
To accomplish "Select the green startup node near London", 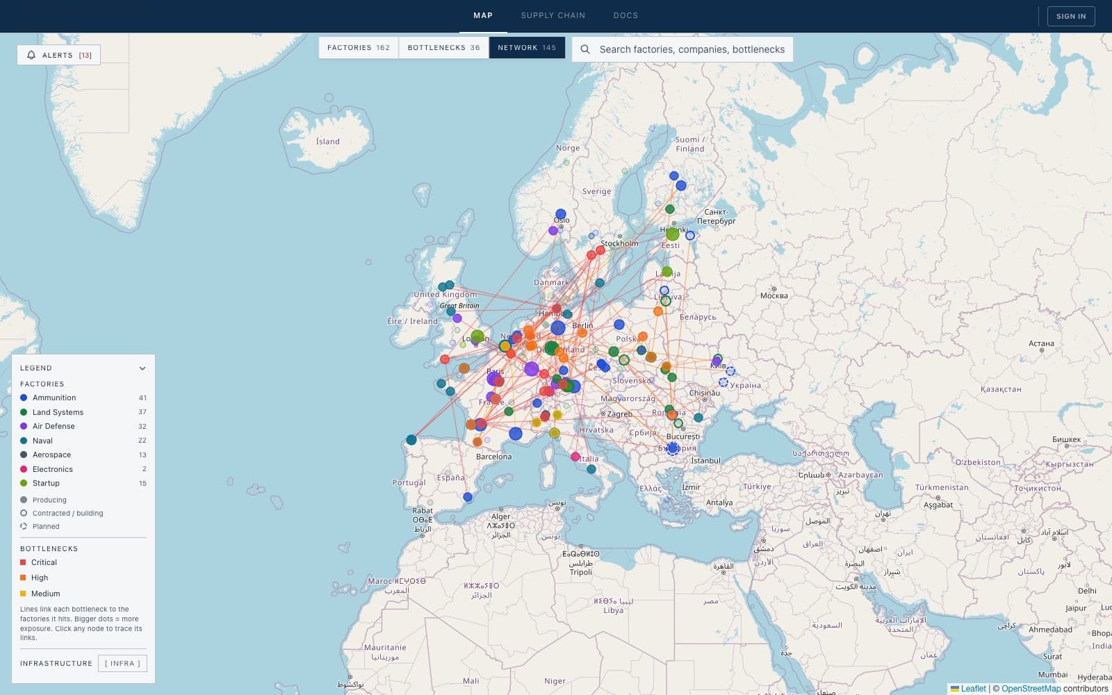I will (x=477, y=337).
